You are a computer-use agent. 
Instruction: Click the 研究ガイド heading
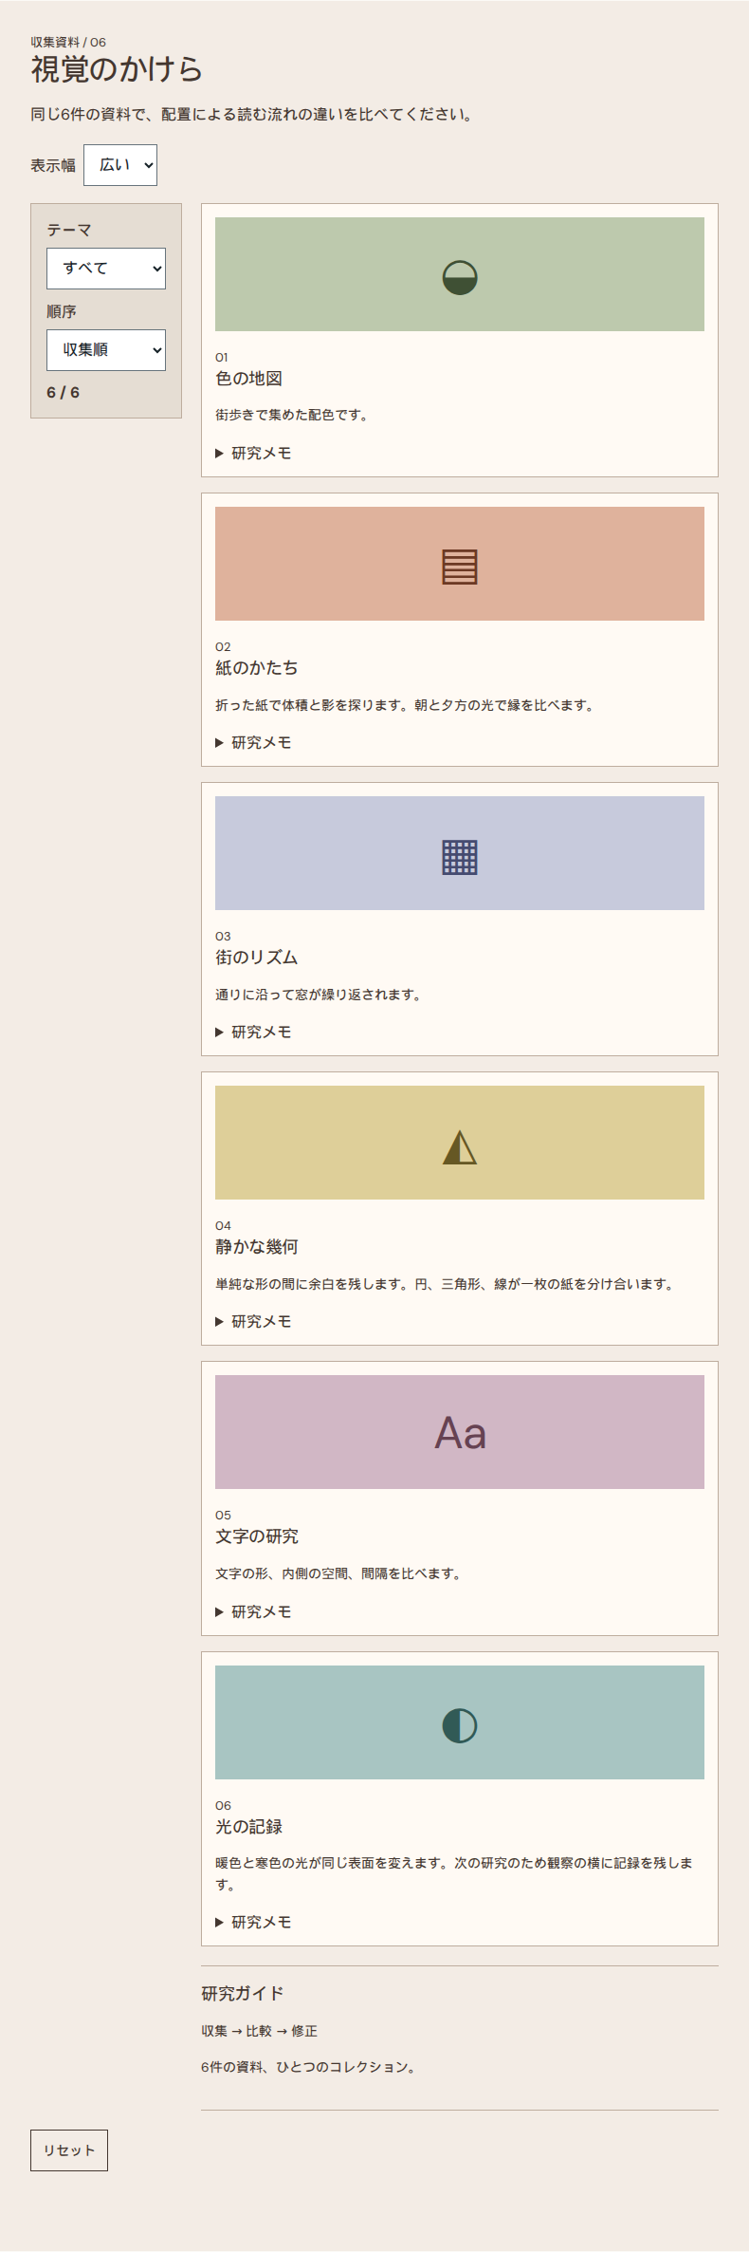(243, 1994)
